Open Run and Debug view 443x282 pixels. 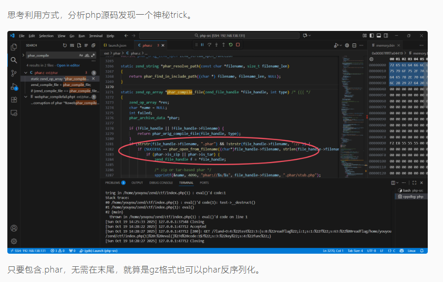[x=14, y=86]
